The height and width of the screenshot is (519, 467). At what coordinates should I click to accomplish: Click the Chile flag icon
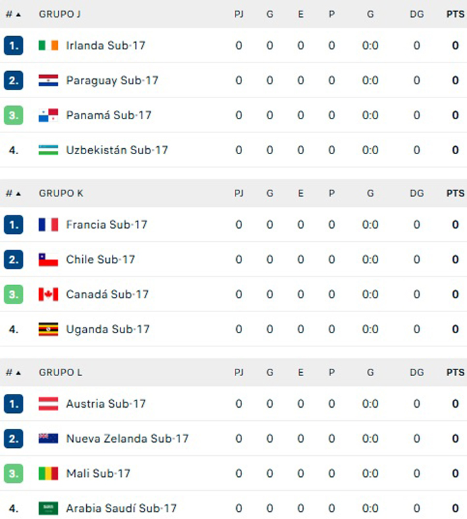pyautogui.click(x=48, y=259)
